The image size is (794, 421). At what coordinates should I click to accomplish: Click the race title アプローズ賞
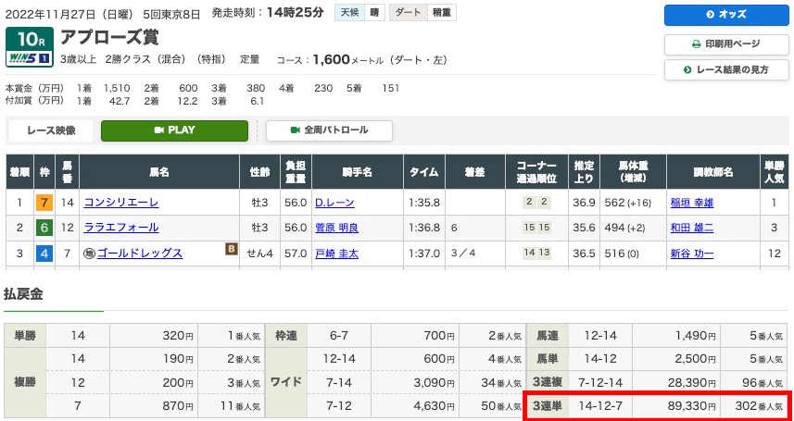[x=109, y=37]
